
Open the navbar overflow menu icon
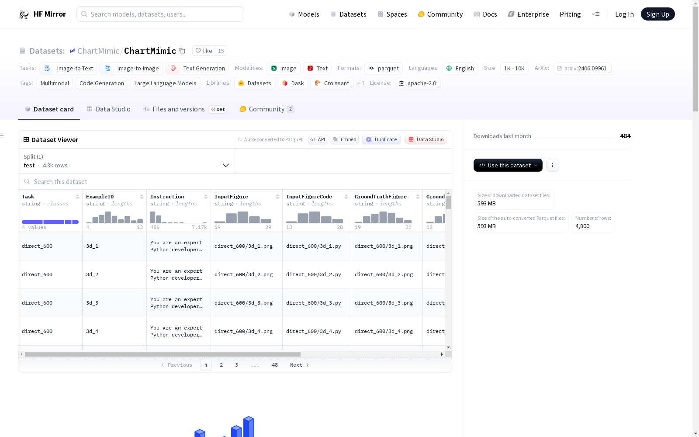tap(595, 14)
